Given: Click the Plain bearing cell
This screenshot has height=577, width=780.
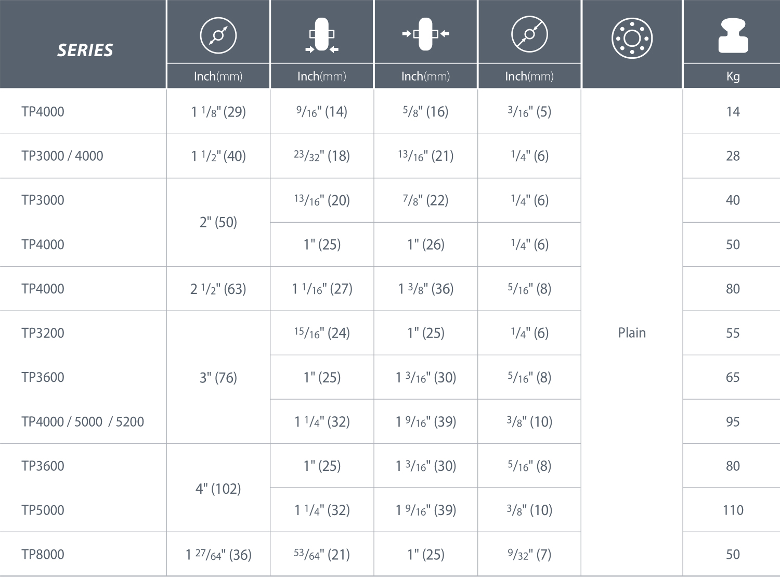Looking at the screenshot, I should pos(632,332).
